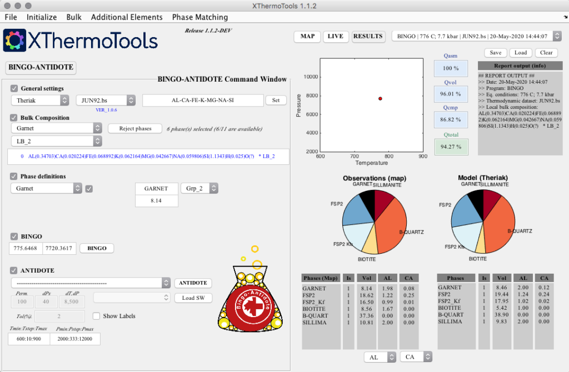The image size is (569, 372).
Task: Click the Qtotal 94.27 % indicator
Action: (451, 147)
